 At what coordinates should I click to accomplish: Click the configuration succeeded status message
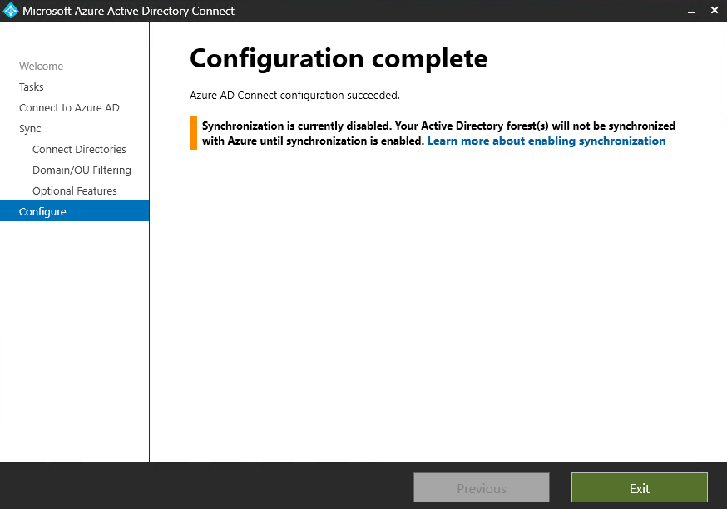click(294, 95)
